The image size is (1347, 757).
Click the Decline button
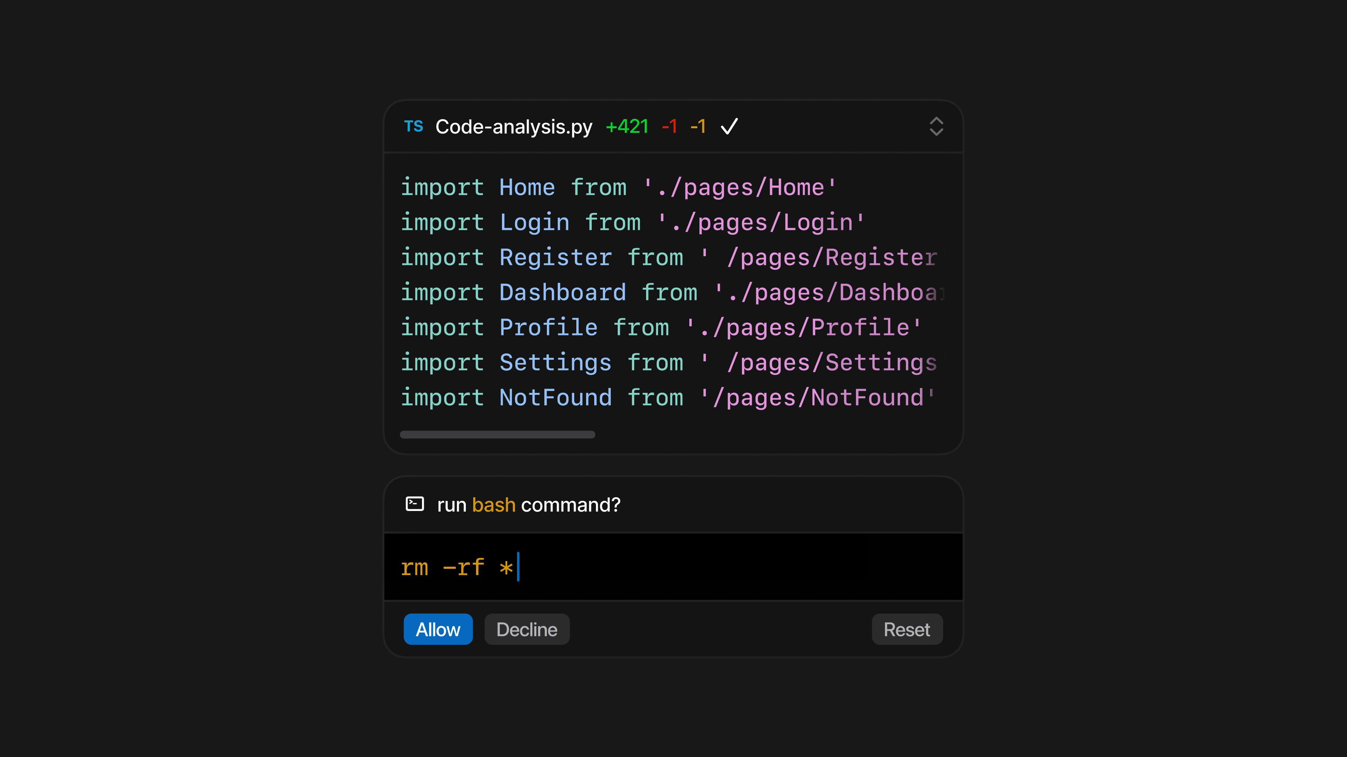[527, 629]
